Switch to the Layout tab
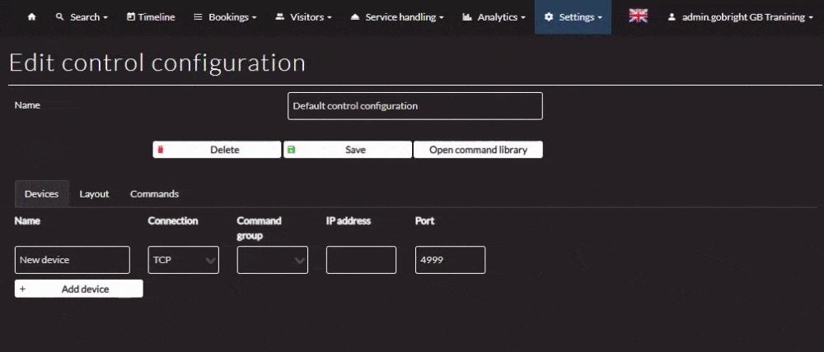Image resolution: width=824 pixels, height=352 pixels. [x=94, y=194]
